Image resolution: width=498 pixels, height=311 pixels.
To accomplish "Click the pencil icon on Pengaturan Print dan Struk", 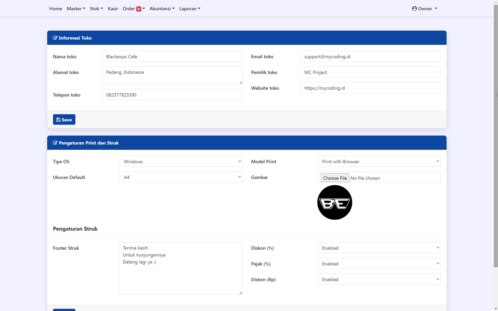I will pos(55,143).
